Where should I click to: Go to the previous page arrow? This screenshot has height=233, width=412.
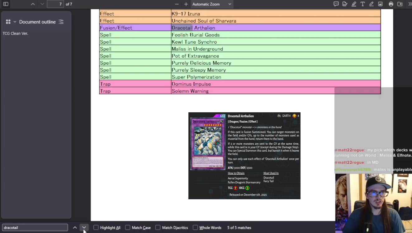(x=33, y=4)
